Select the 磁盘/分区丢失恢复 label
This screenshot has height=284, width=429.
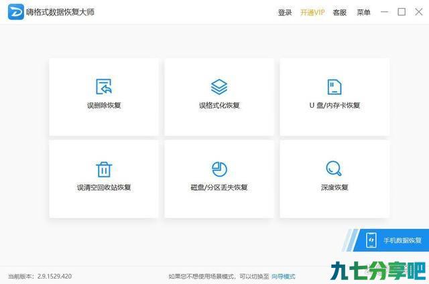tap(219, 188)
